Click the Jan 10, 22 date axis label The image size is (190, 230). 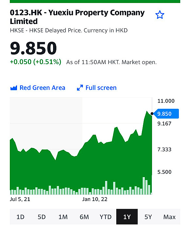click(95, 199)
